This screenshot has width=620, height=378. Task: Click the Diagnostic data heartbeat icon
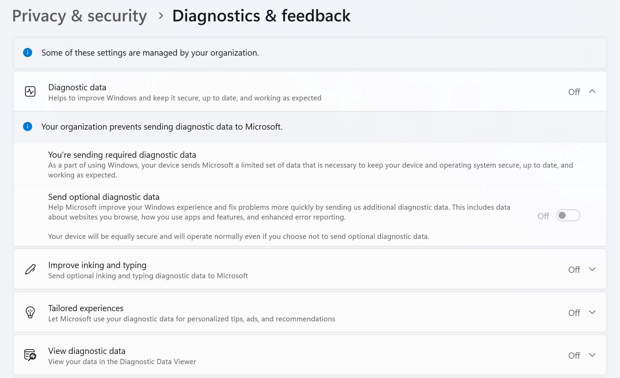[x=30, y=92]
